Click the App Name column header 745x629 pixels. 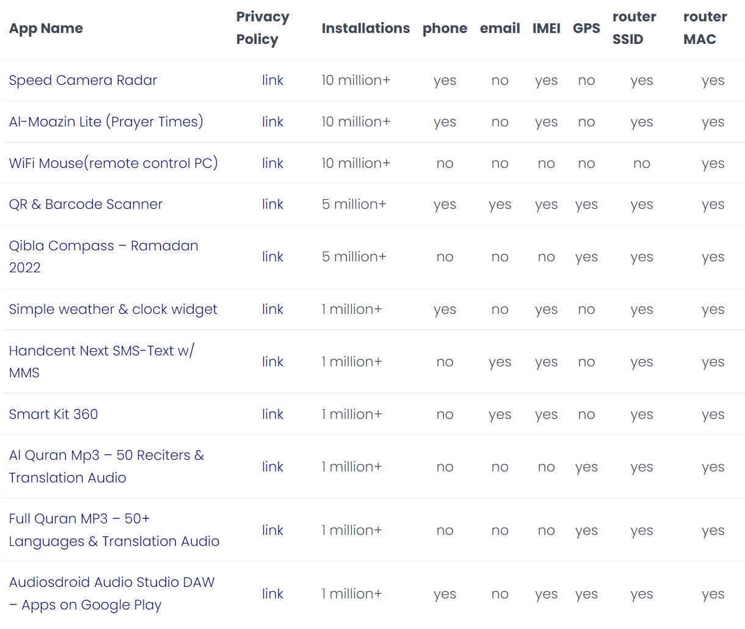point(46,29)
